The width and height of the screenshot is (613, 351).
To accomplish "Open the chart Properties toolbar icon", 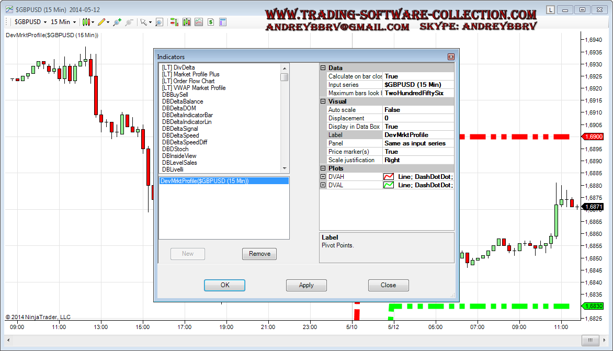I will (x=223, y=22).
